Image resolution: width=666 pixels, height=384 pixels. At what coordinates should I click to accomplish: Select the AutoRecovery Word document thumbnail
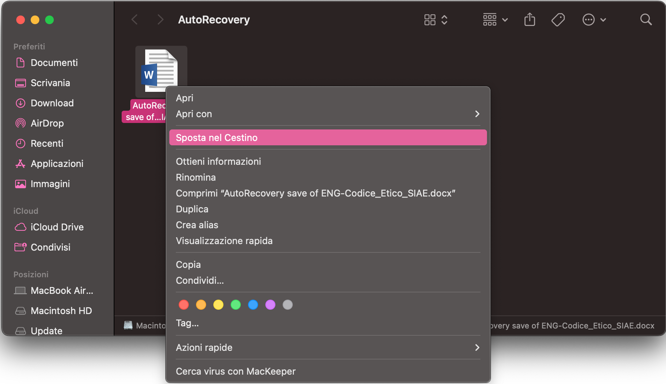(161, 71)
